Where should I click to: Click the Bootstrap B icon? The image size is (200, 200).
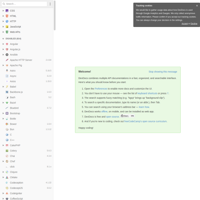[7, 113]
